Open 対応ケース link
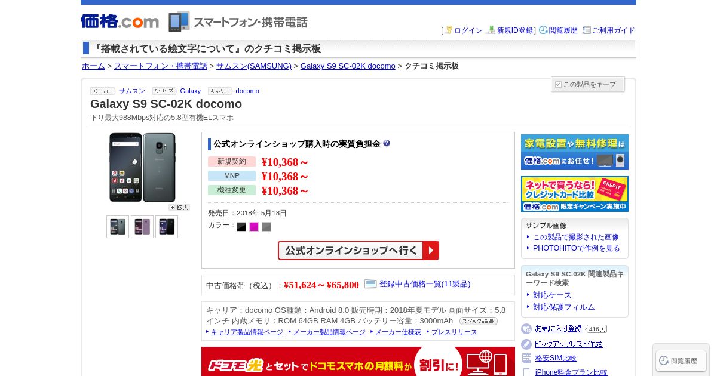The height and width of the screenshot is (376, 717). pos(552,295)
